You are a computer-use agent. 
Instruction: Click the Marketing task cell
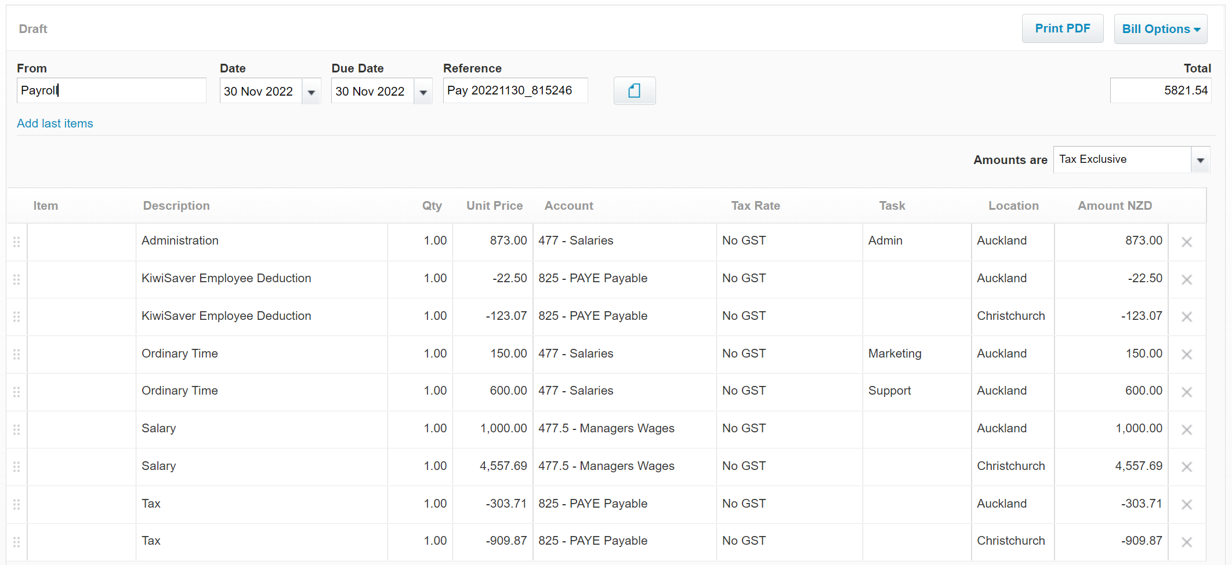pos(917,353)
